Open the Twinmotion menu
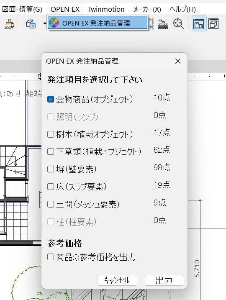Image resolution: width=226 pixels, height=300 pixels. (106, 9)
